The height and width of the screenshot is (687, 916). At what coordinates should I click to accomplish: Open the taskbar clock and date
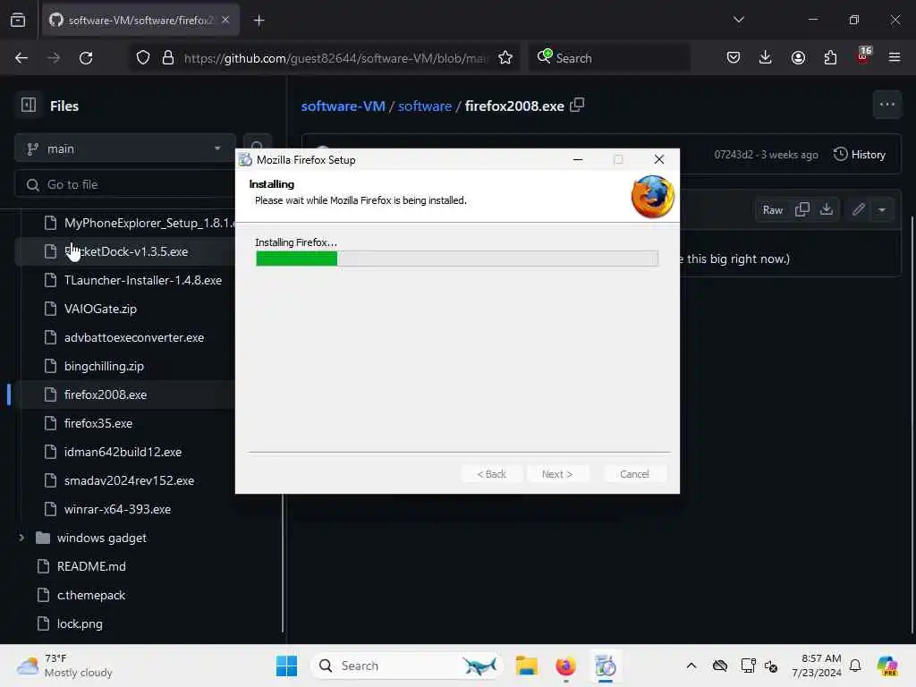(x=817, y=666)
